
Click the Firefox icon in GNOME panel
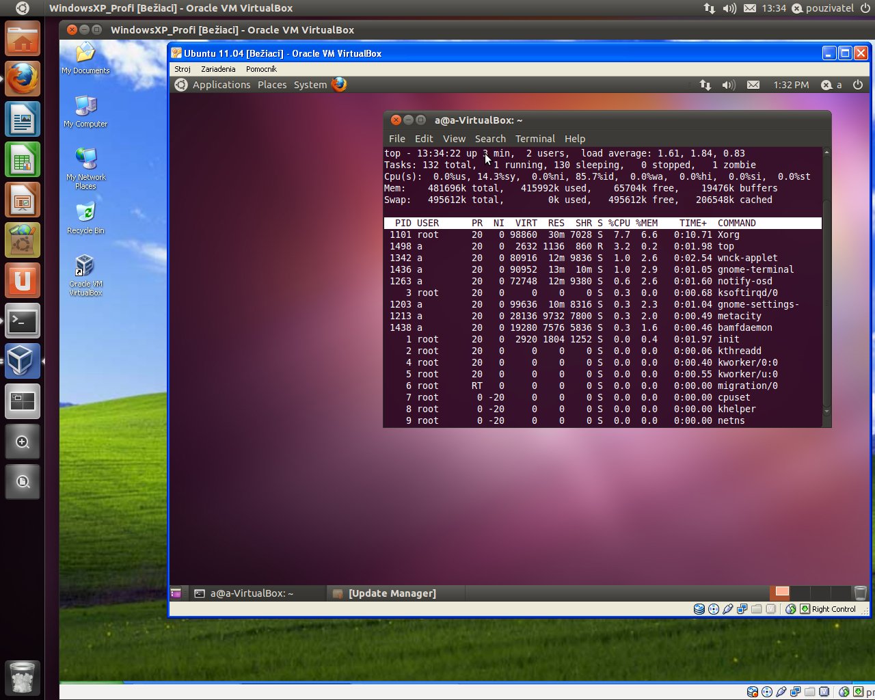tap(339, 85)
